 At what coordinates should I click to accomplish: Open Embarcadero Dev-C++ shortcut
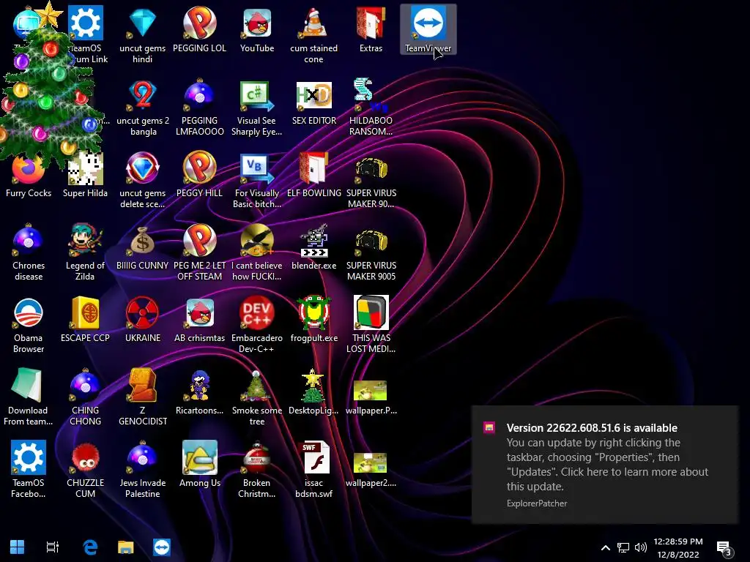coord(257,325)
